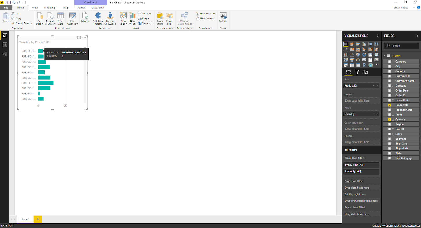Screen dimensions: 421x228
Task: Check the City field
Action: tap(390, 67)
